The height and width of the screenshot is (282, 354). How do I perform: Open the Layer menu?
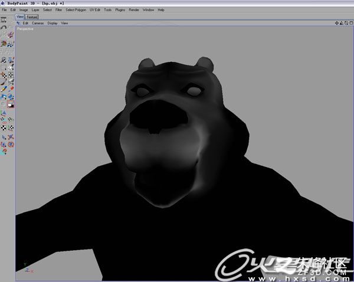(35, 10)
